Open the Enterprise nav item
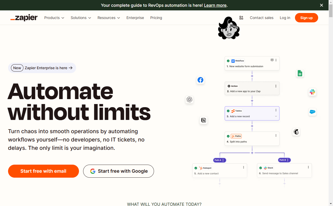 point(135,18)
